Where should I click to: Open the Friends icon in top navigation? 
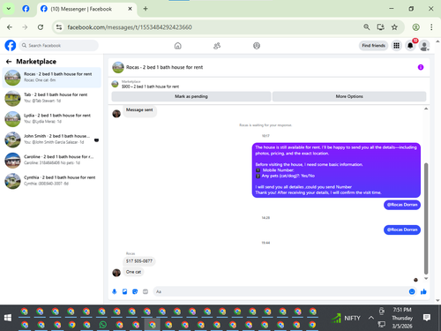[x=217, y=46]
